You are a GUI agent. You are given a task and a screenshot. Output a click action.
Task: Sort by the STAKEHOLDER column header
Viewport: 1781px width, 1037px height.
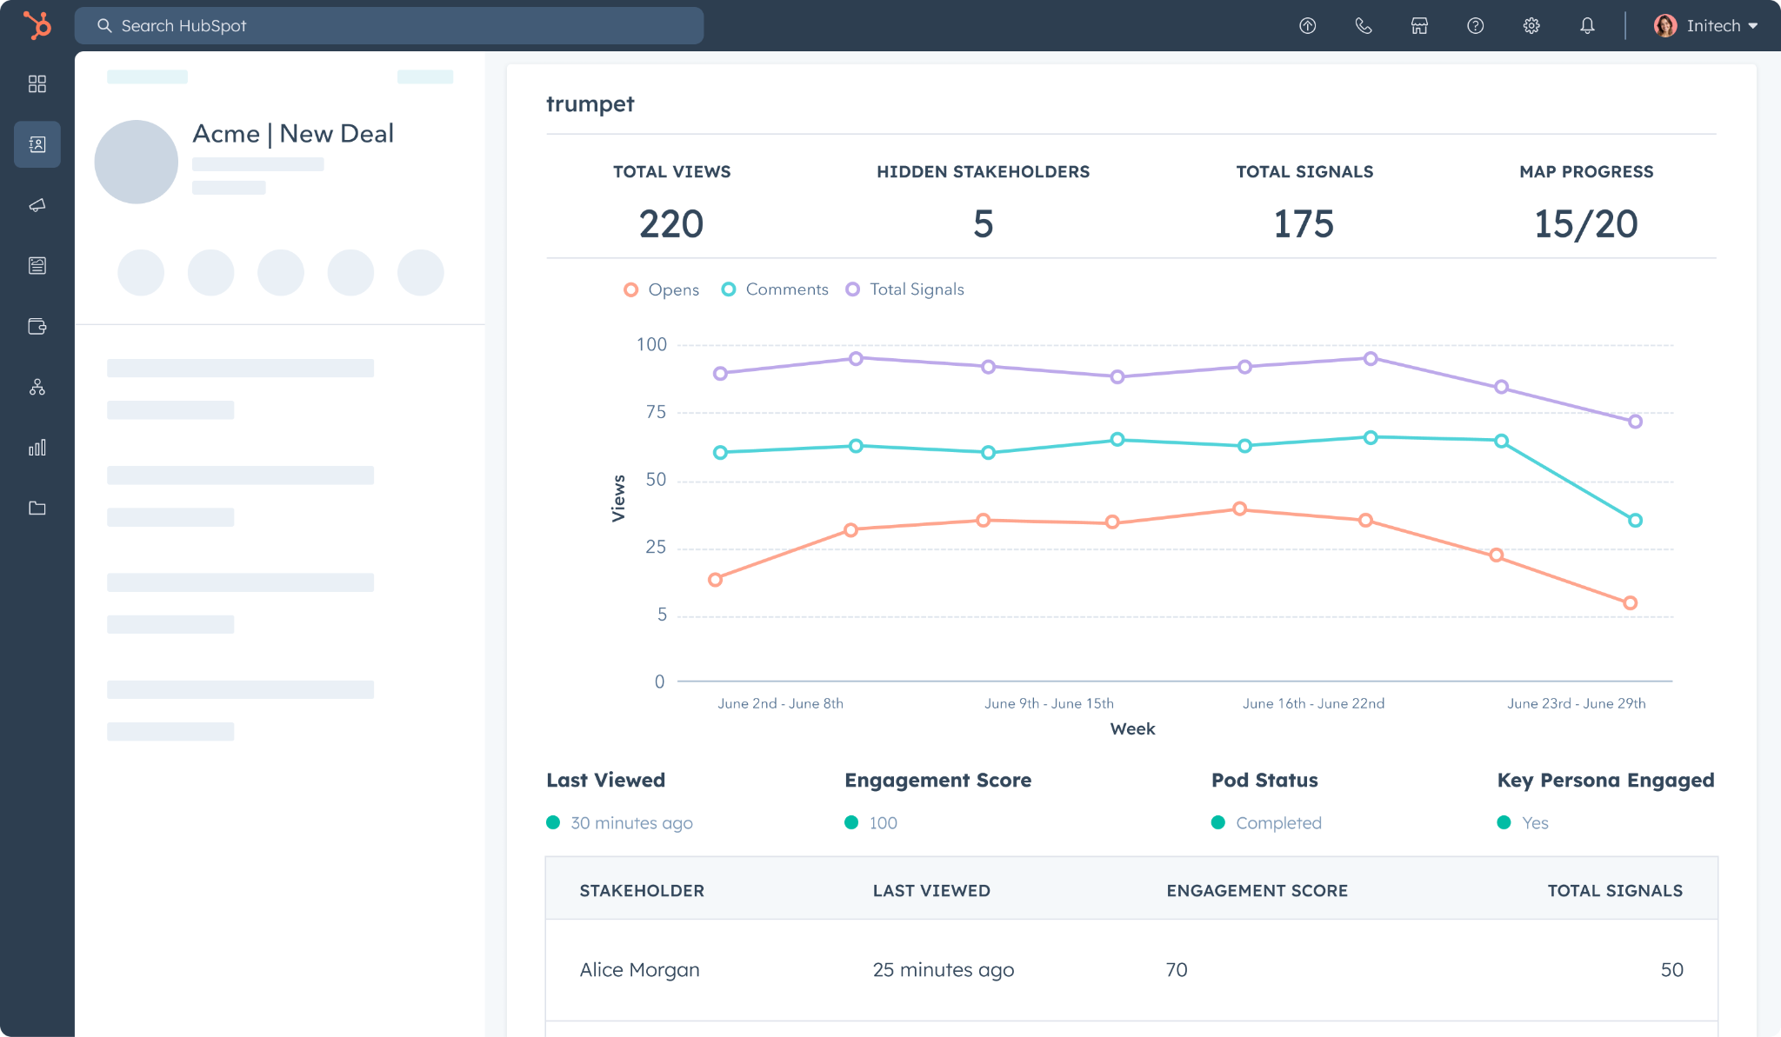642,891
